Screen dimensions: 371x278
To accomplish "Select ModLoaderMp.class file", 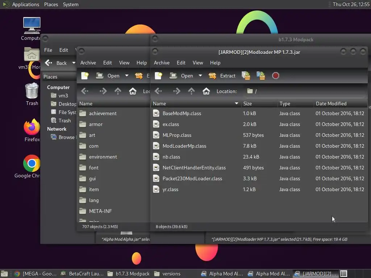I will click(x=259, y=146).
